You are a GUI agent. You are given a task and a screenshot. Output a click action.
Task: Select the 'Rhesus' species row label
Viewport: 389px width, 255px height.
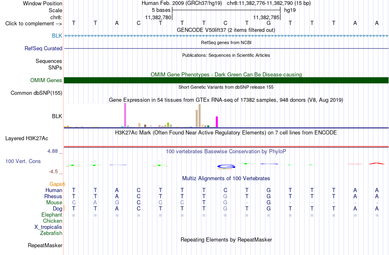(x=53, y=196)
